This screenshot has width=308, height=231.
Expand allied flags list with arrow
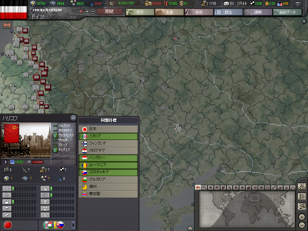point(73,225)
